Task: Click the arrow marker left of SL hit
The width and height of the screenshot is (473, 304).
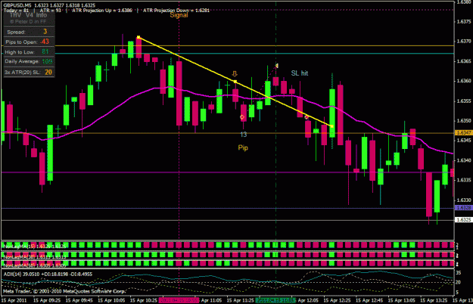Action: point(277,65)
